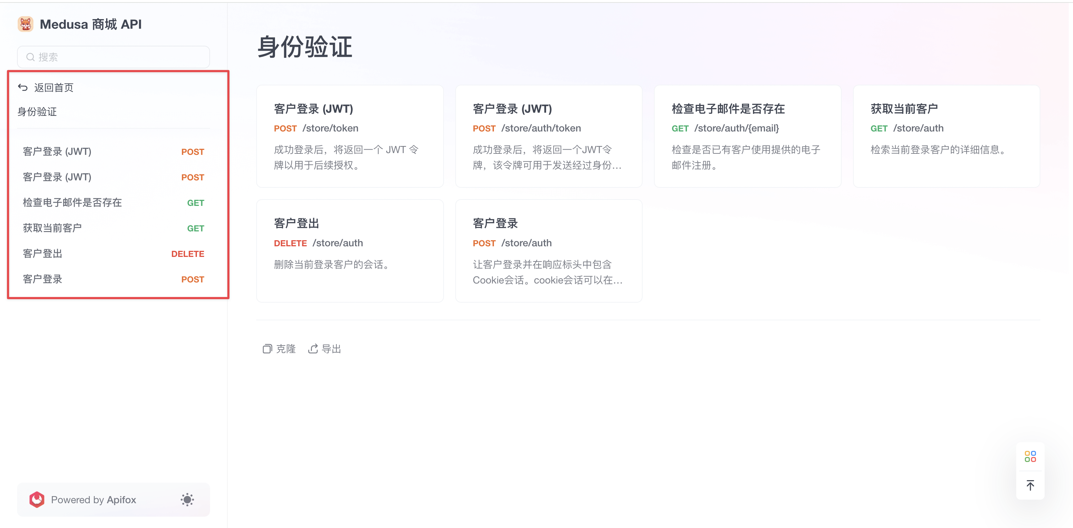Click the search input field
Screen dimensions: 1073x528
[x=113, y=57]
